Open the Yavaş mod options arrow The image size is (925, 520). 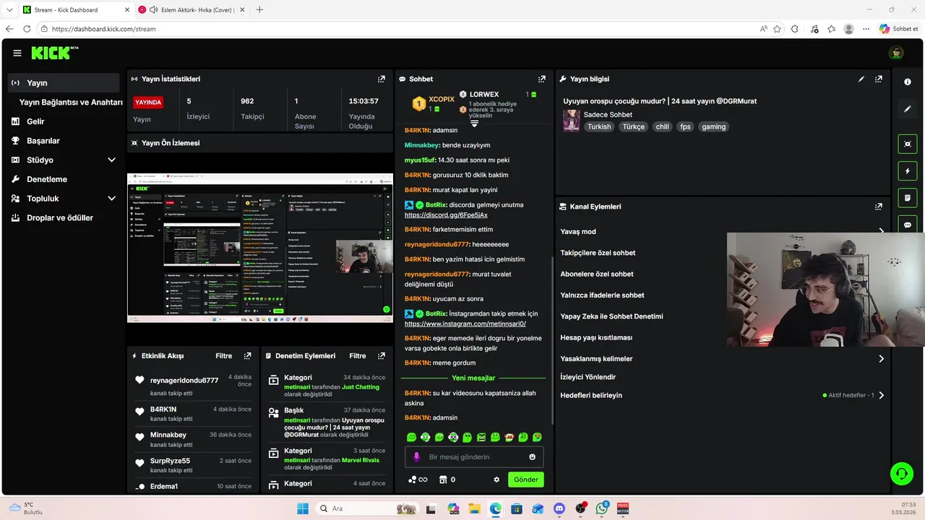coord(881,232)
